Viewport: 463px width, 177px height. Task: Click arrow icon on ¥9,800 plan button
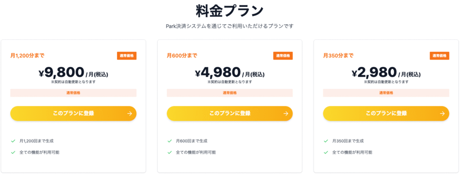click(129, 114)
